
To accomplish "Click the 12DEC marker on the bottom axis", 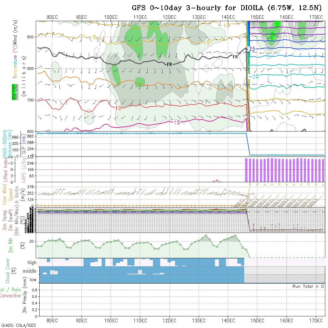I will [x=169, y=320].
